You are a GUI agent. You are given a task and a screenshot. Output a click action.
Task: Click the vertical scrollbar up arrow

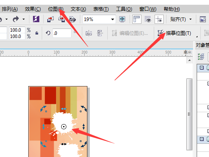[x=190, y=61]
